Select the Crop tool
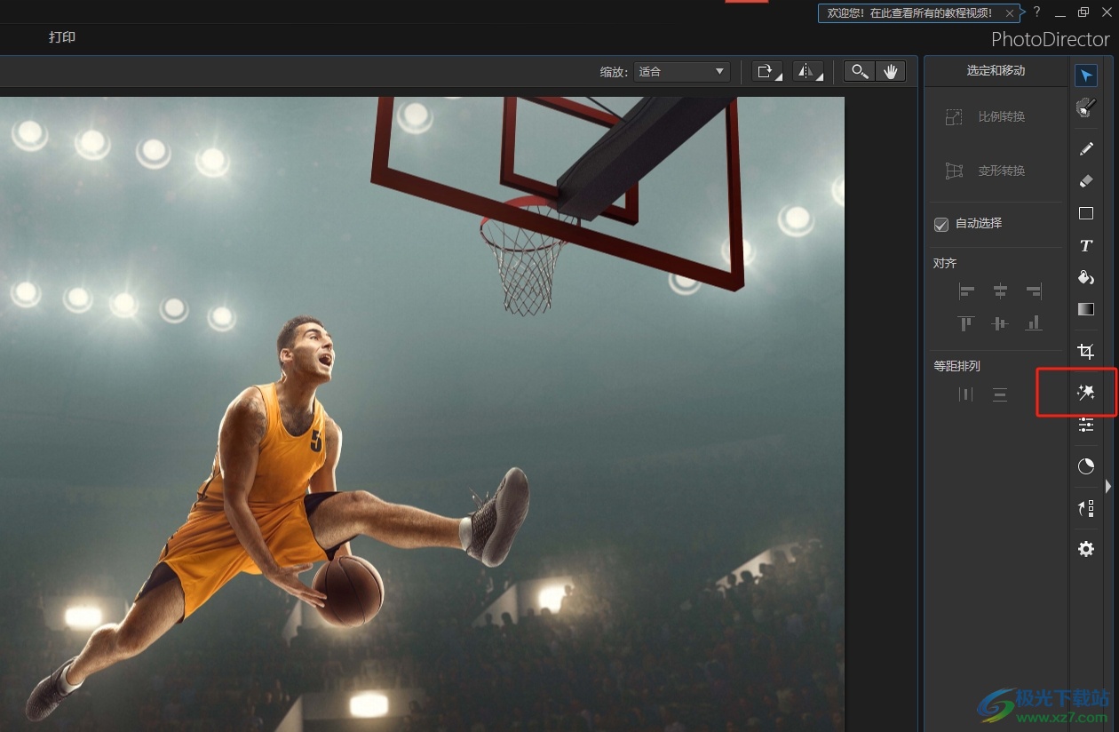Image resolution: width=1119 pixels, height=732 pixels. [x=1085, y=351]
